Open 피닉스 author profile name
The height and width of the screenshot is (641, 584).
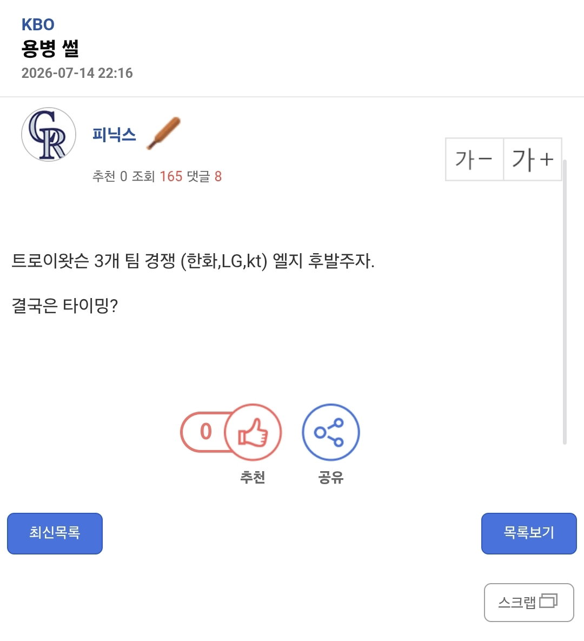pyautogui.click(x=114, y=135)
